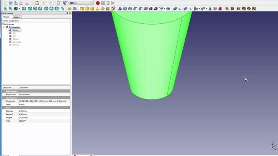Collapse the document tree root node
Viewport: 278px width, 156px height.
(4, 27)
